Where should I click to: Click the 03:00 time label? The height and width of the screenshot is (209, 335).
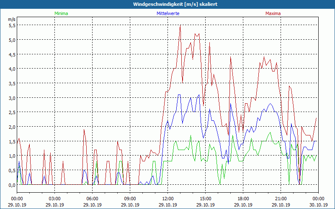point(55,199)
